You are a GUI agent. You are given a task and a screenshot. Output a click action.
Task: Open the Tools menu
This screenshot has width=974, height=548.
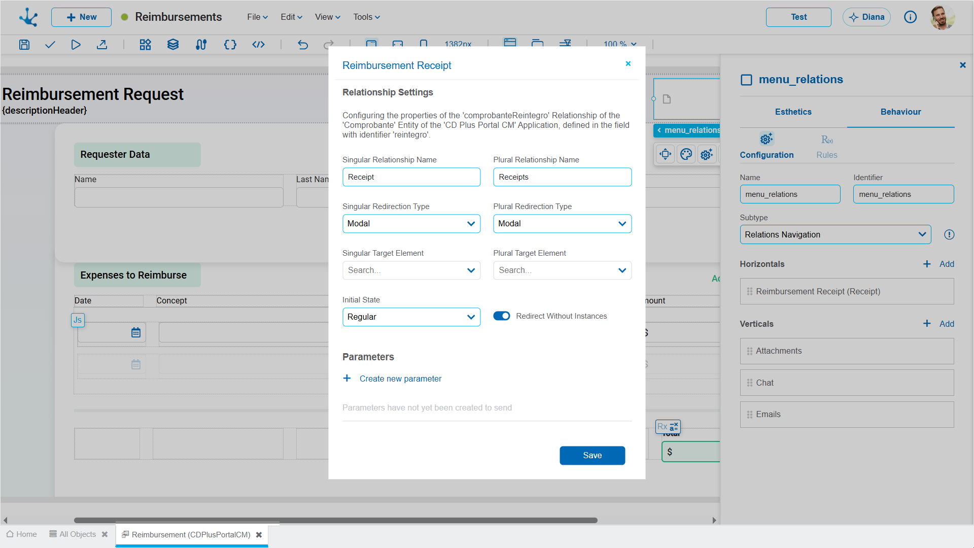point(366,17)
